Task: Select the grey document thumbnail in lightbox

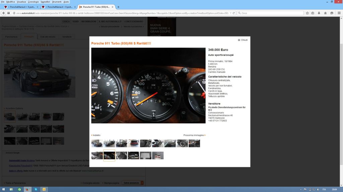Action: (x=146, y=155)
